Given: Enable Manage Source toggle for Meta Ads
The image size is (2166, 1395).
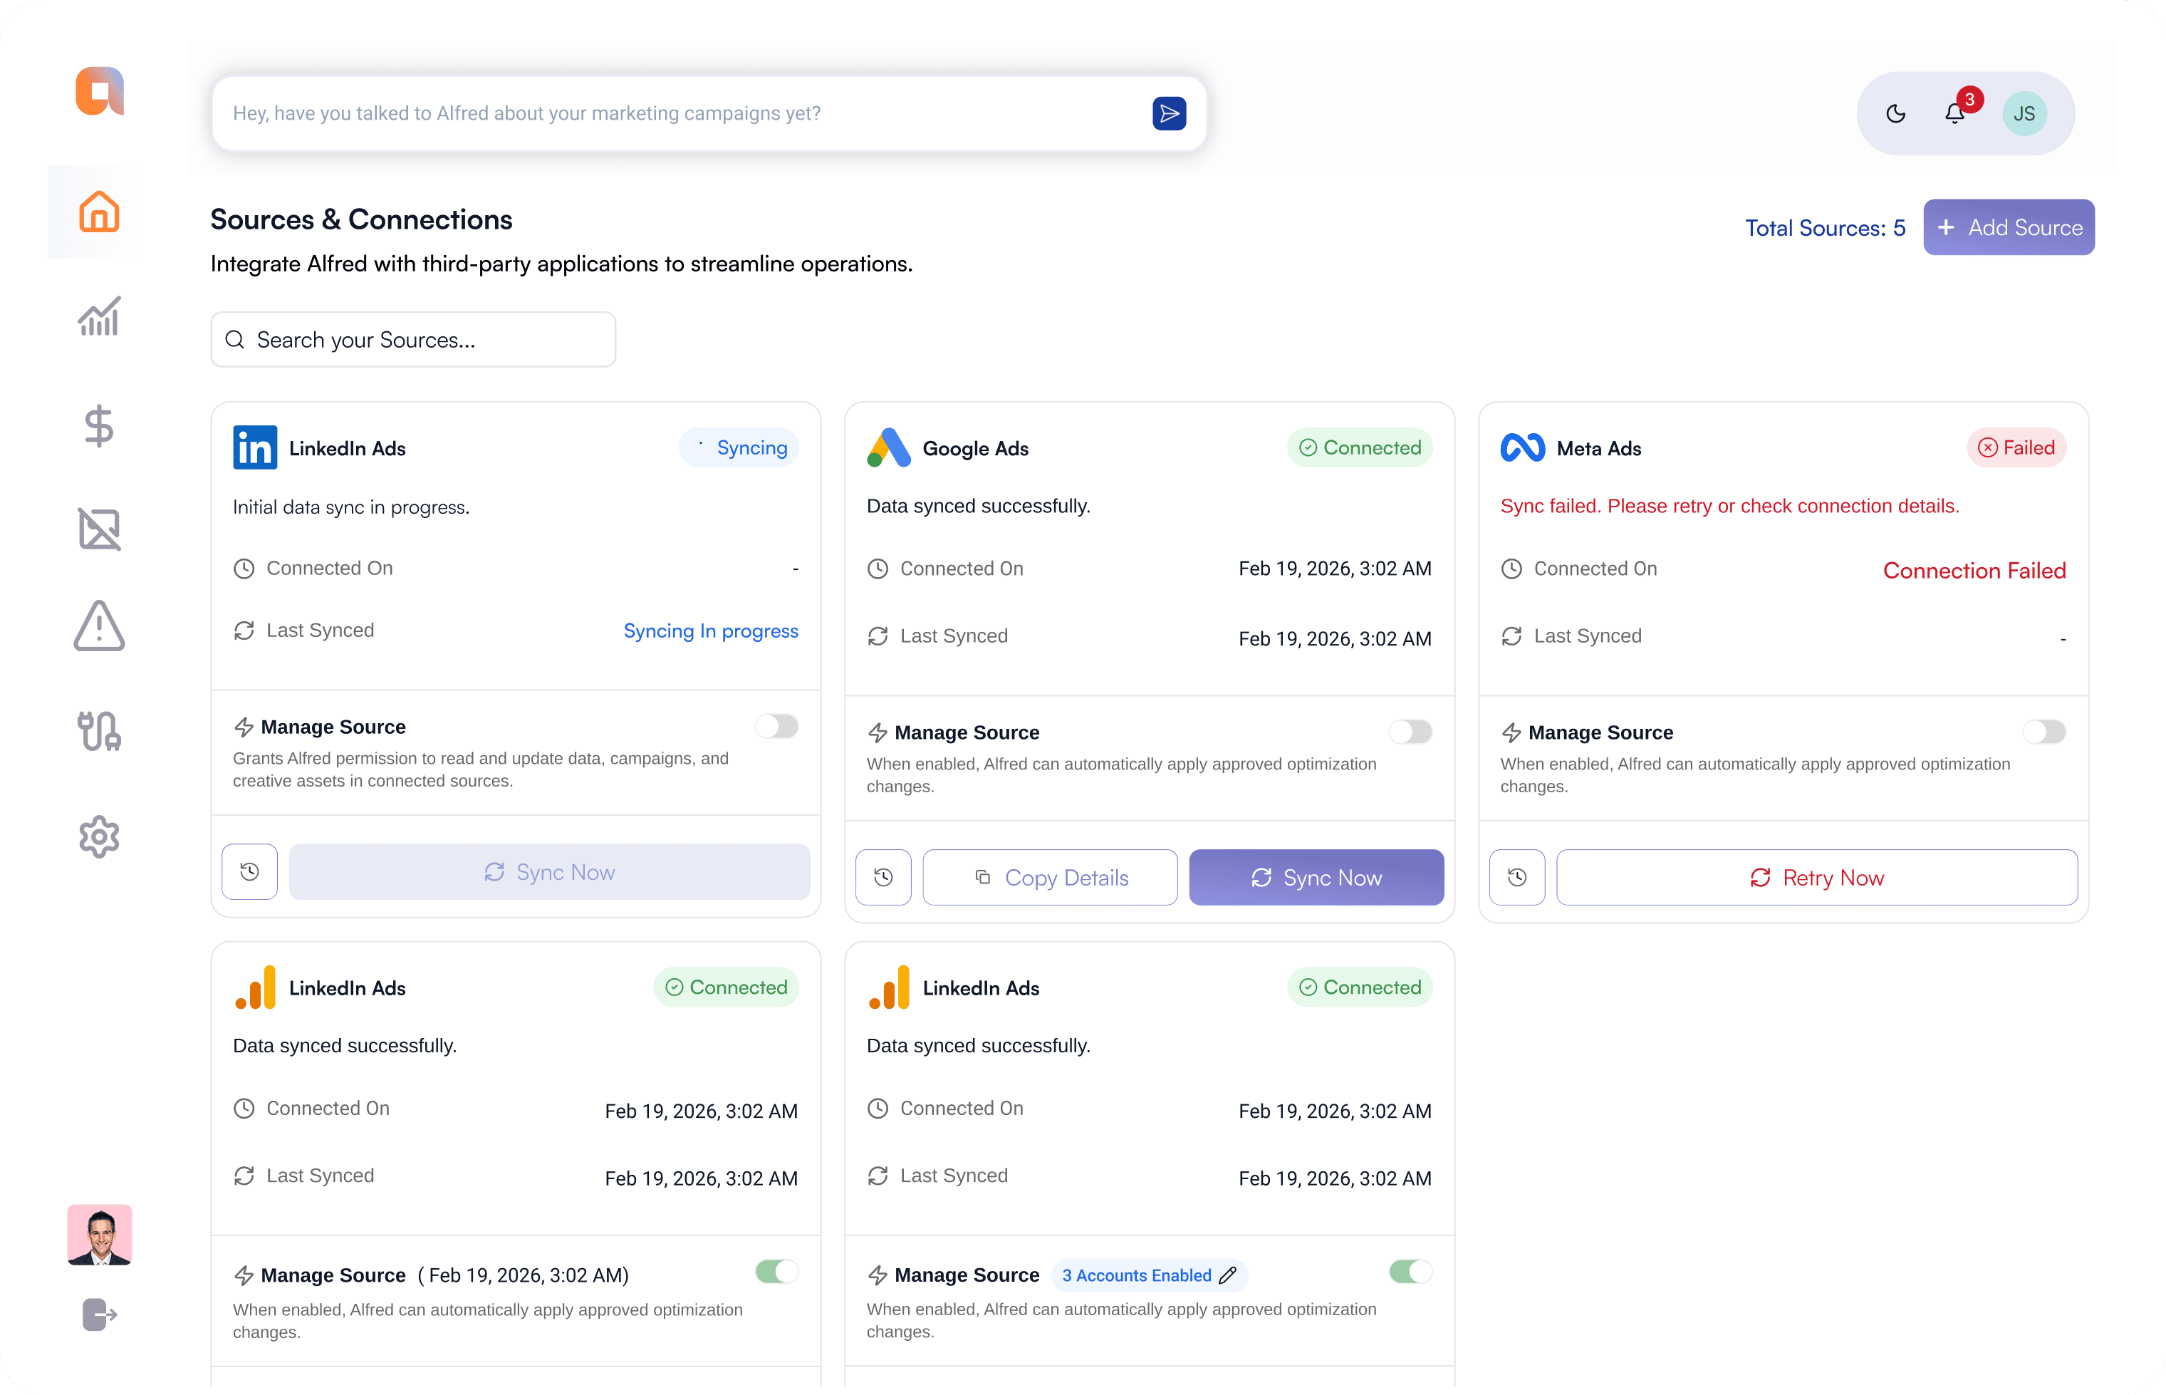Looking at the screenshot, I should coord(2043,732).
